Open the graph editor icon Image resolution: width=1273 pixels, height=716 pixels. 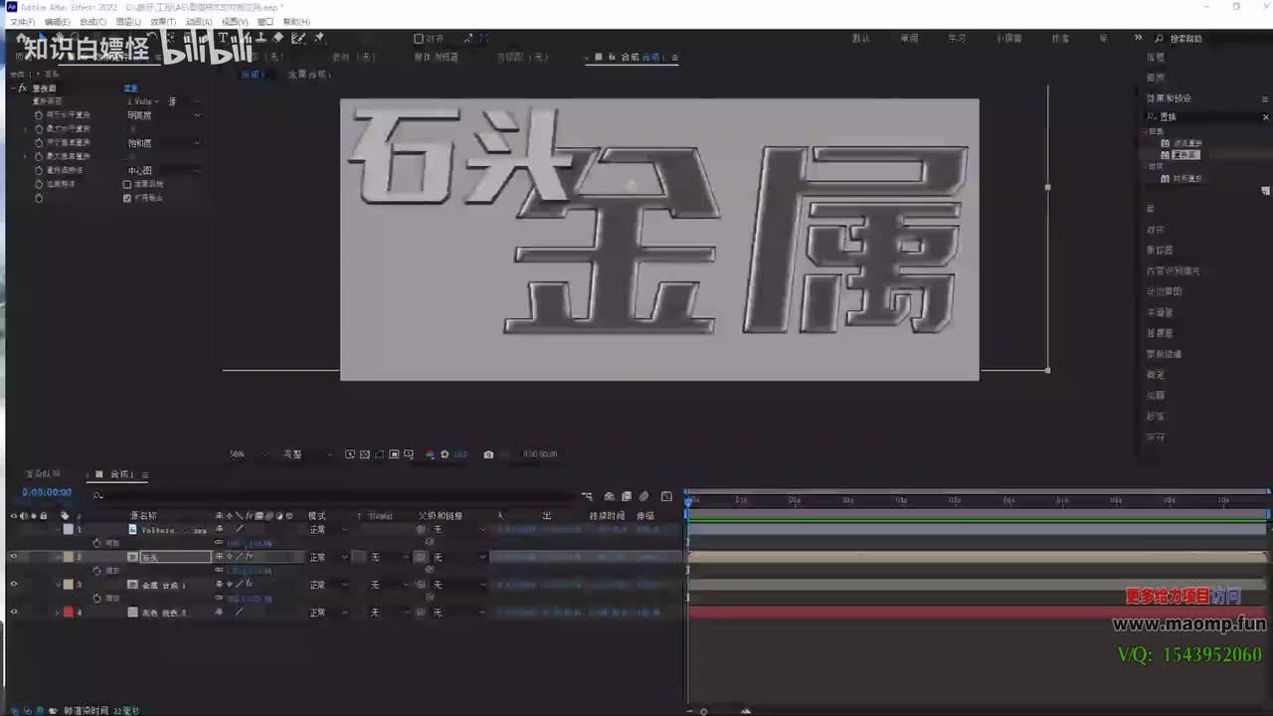[666, 496]
